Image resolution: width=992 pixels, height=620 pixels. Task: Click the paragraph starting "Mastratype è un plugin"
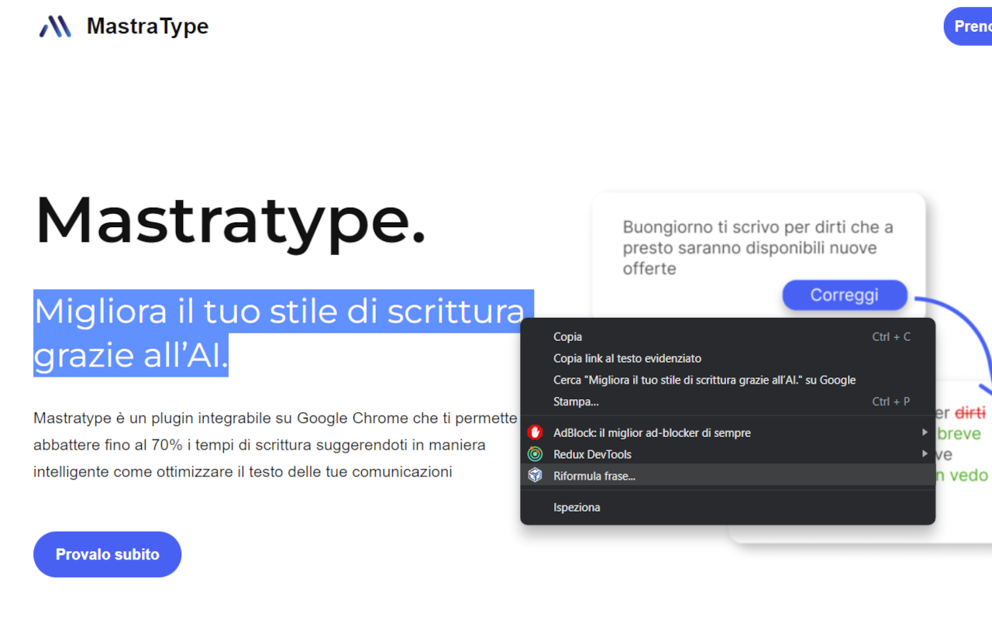pos(275,445)
